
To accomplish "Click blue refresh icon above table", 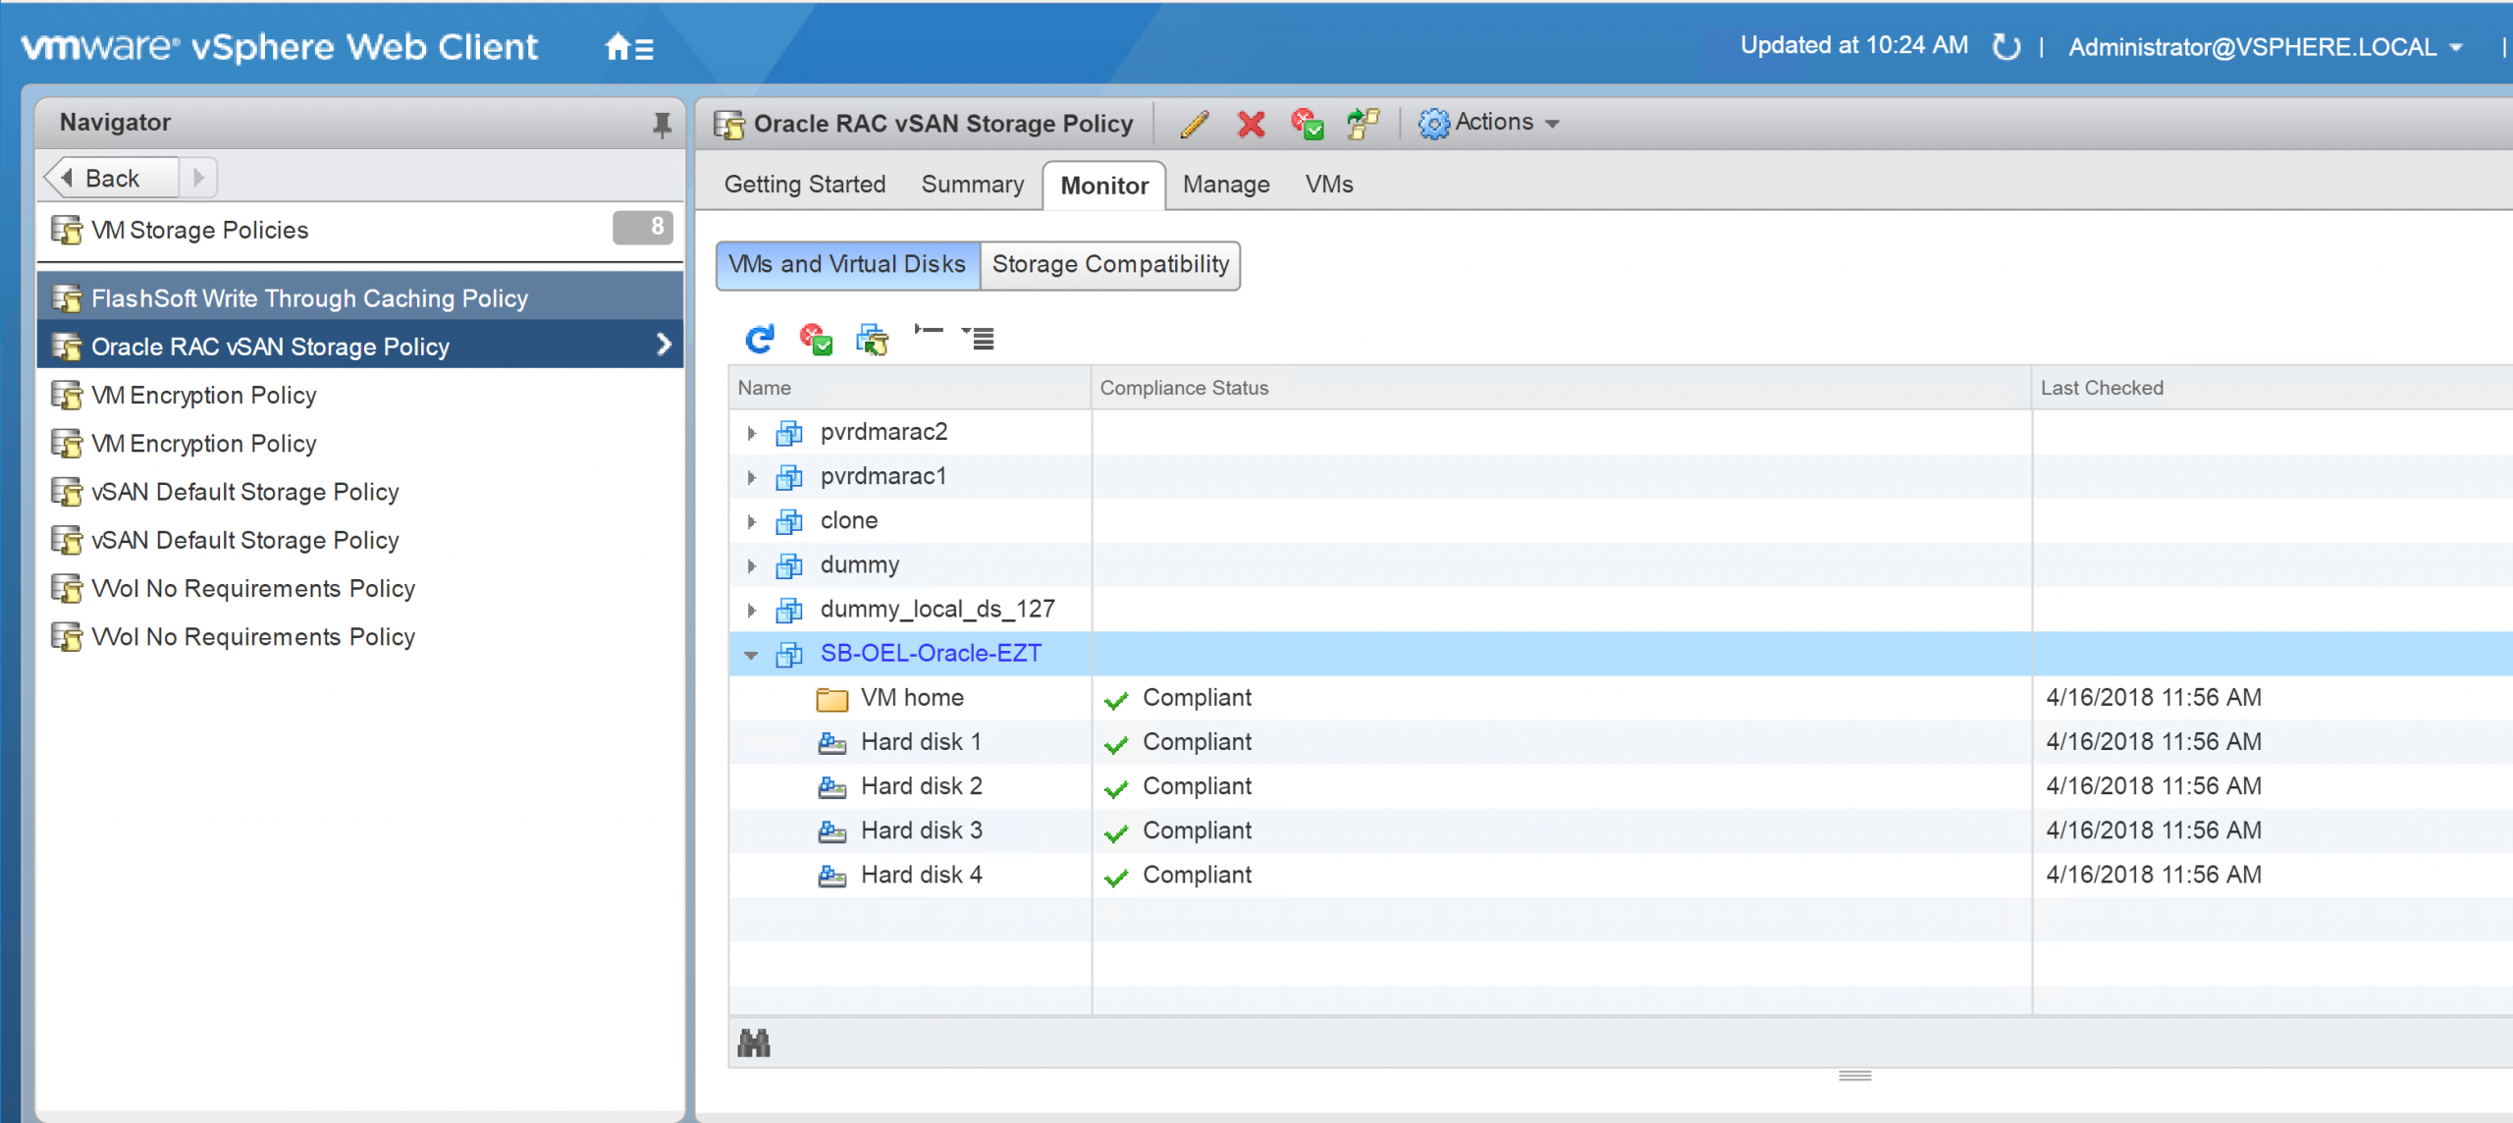I will (759, 339).
